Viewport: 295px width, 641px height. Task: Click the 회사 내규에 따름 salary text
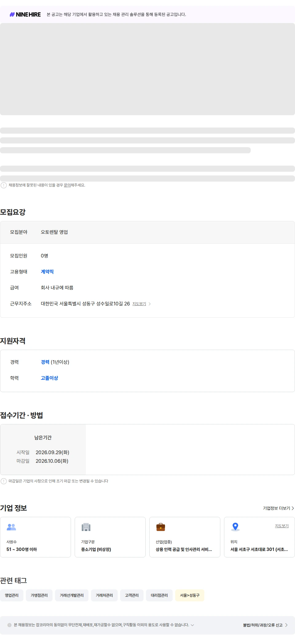(x=57, y=288)
